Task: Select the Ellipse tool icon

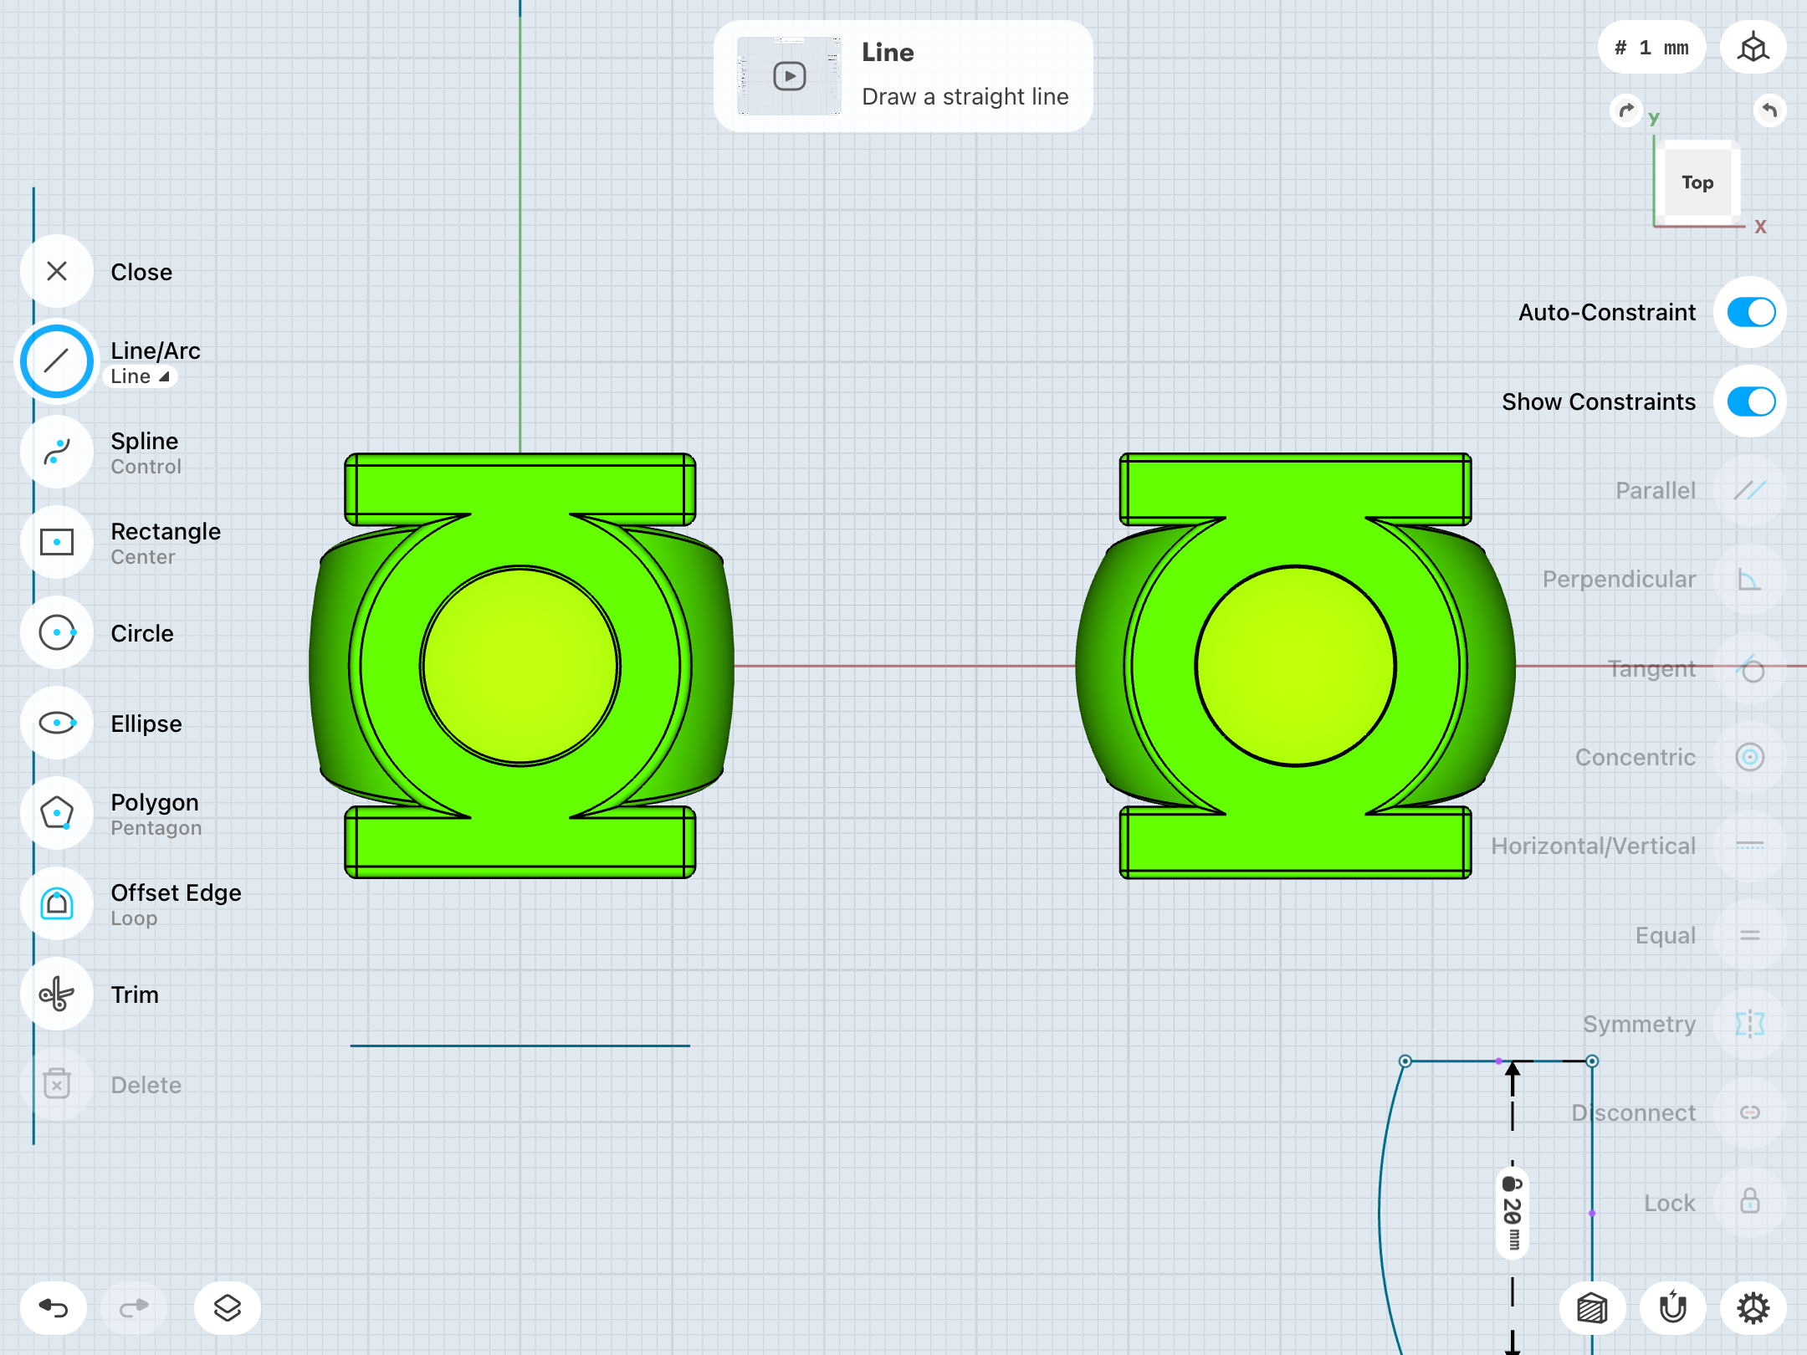Action: point(57,723)
